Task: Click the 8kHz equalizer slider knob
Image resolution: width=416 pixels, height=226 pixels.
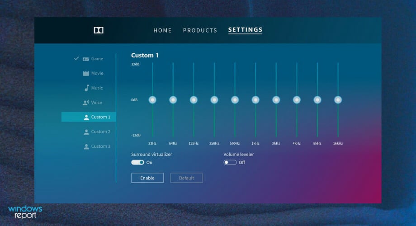Action: (317, 100)
